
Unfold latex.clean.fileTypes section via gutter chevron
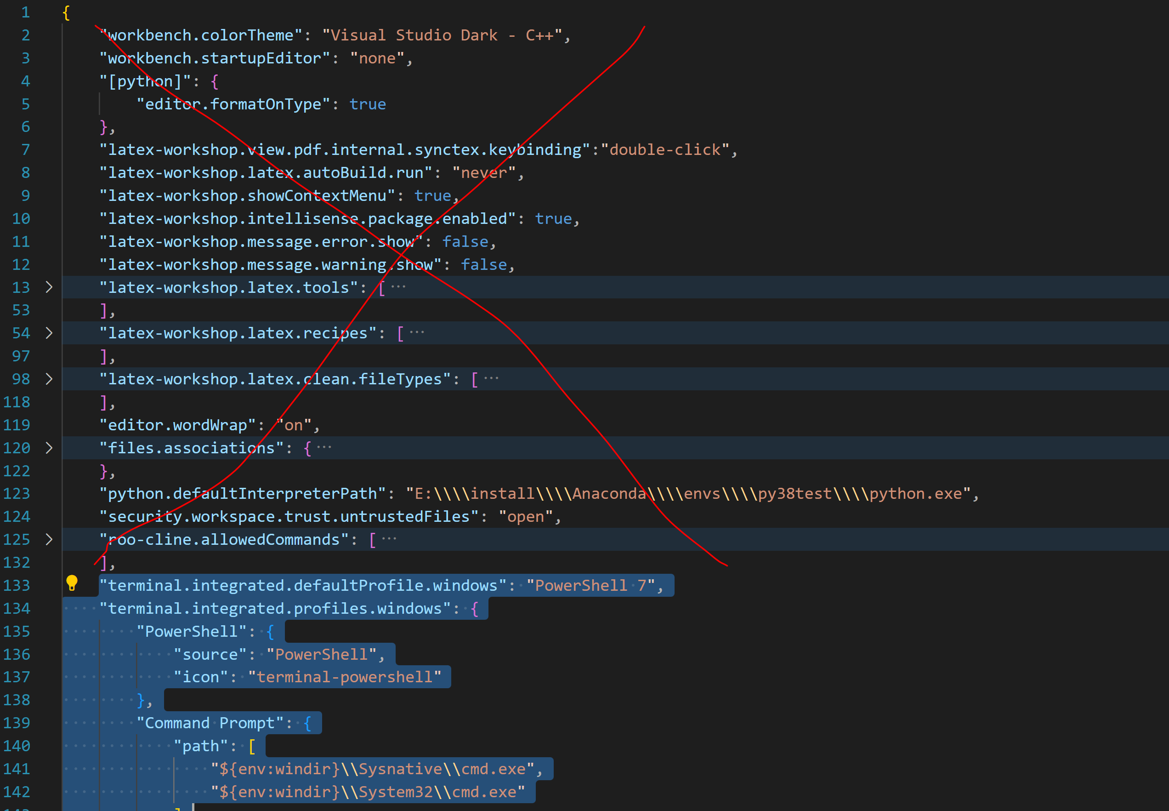(x=49, y=379)
